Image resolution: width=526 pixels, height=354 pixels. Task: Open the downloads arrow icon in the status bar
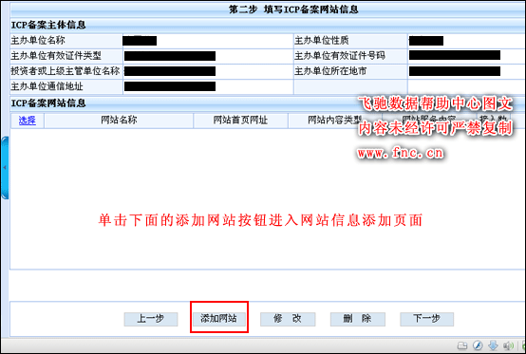coord(493,345)
